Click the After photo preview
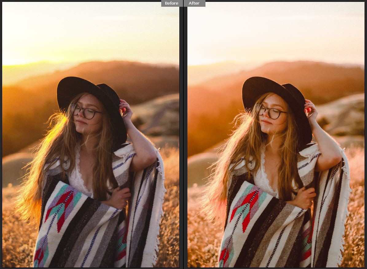367x269 pixels. click(276, 134)
